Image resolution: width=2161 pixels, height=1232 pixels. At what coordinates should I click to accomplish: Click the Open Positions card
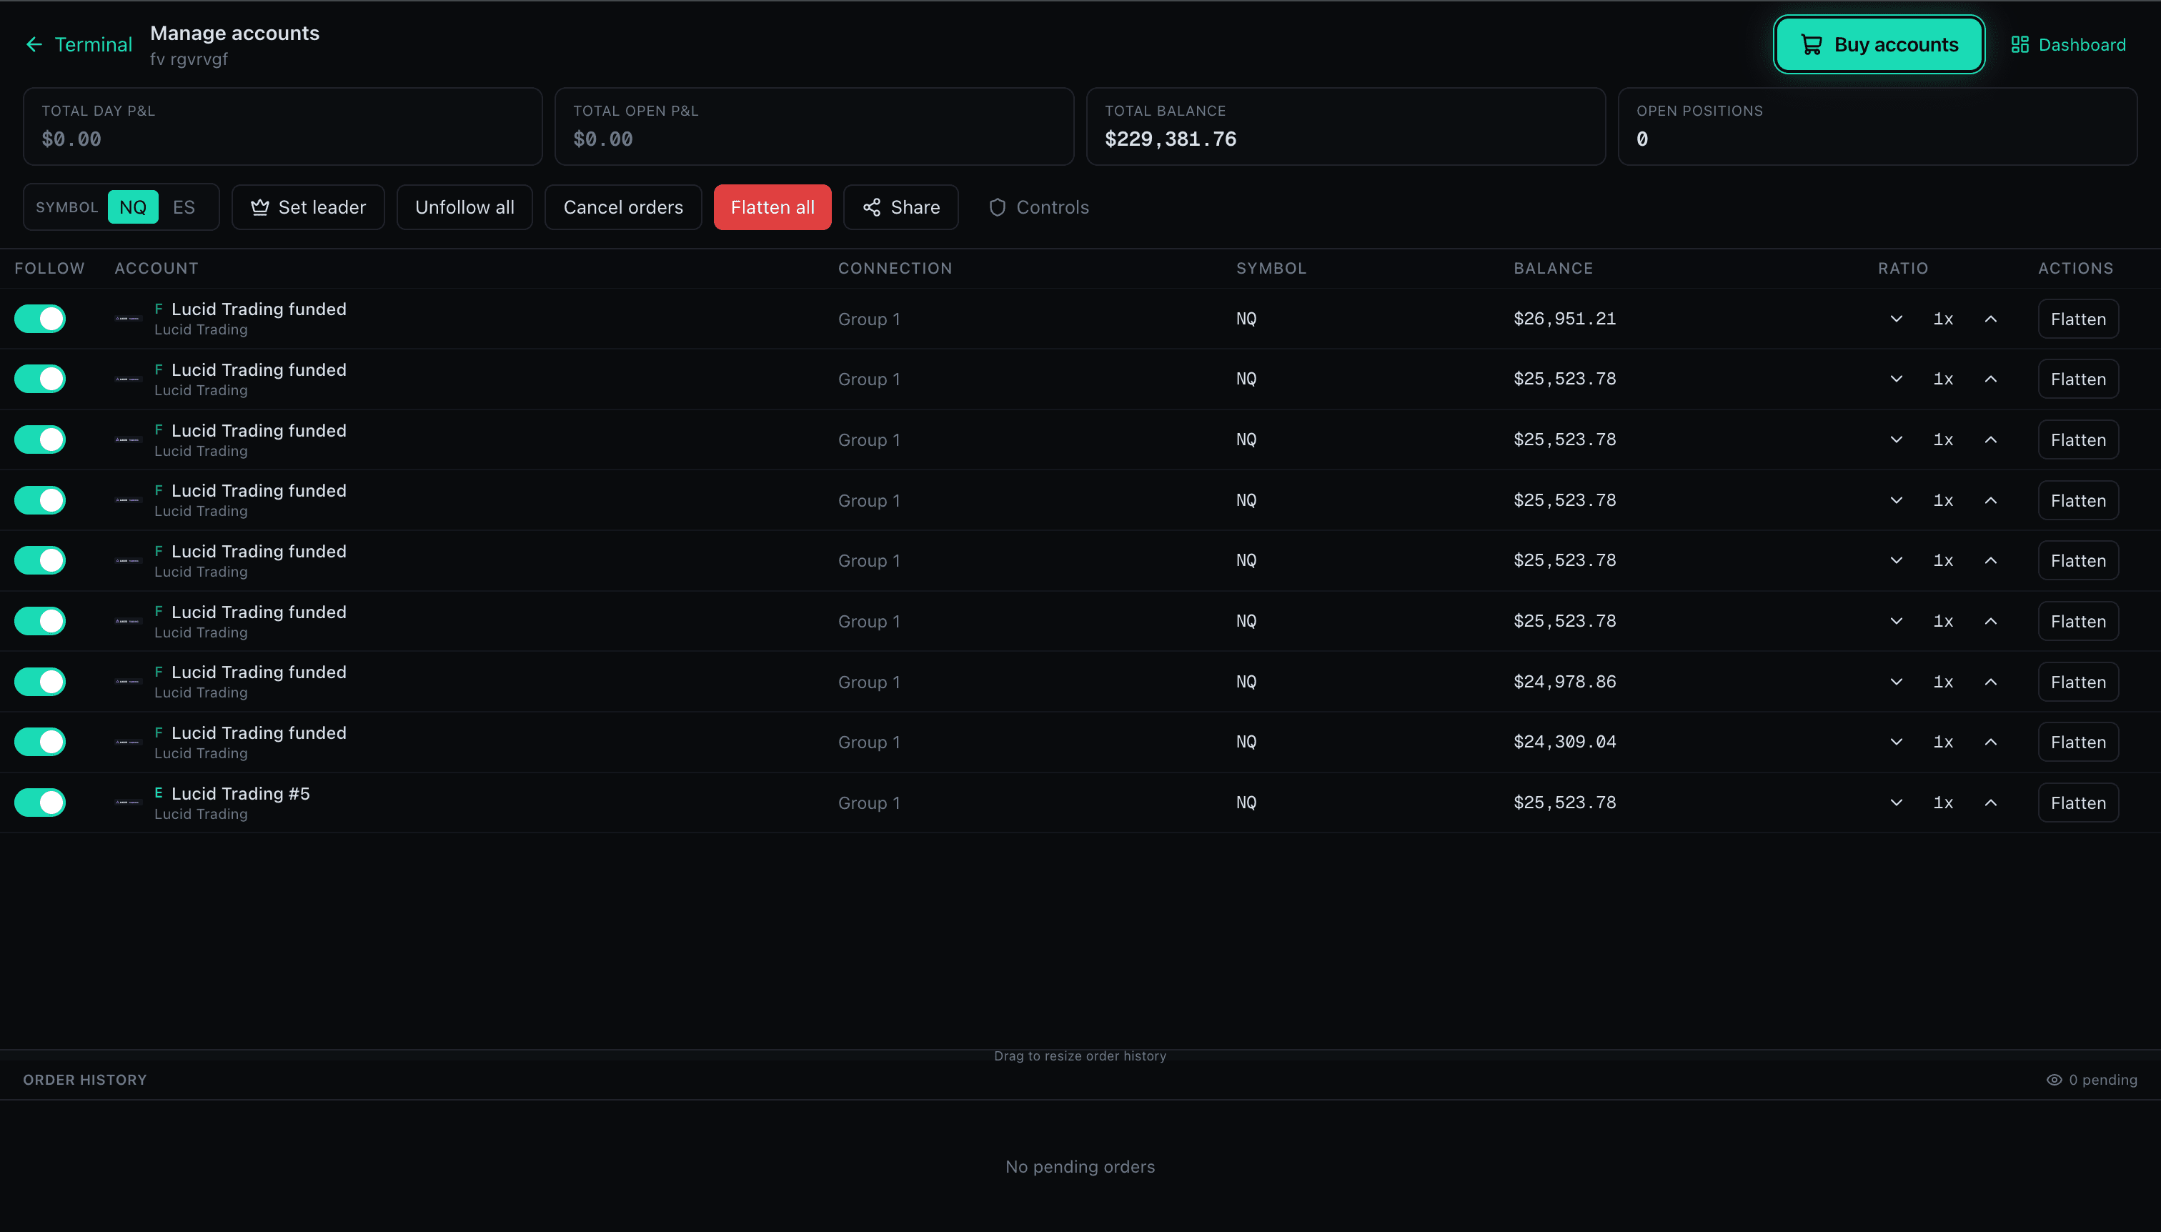1877,126
